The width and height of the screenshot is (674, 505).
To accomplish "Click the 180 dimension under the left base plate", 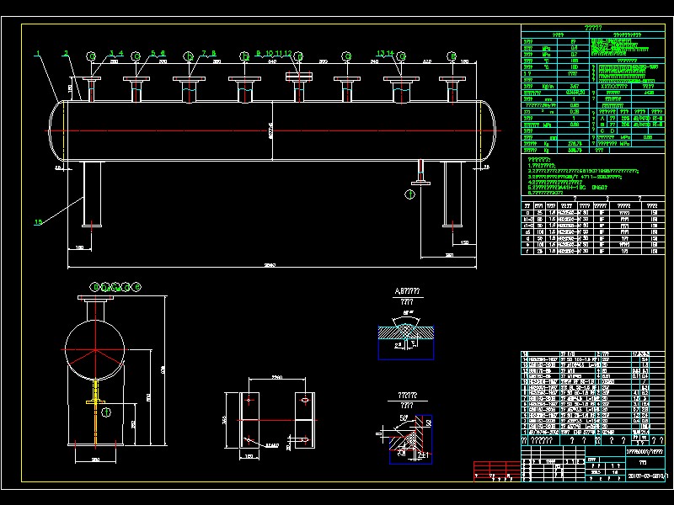I will point(249,456).
